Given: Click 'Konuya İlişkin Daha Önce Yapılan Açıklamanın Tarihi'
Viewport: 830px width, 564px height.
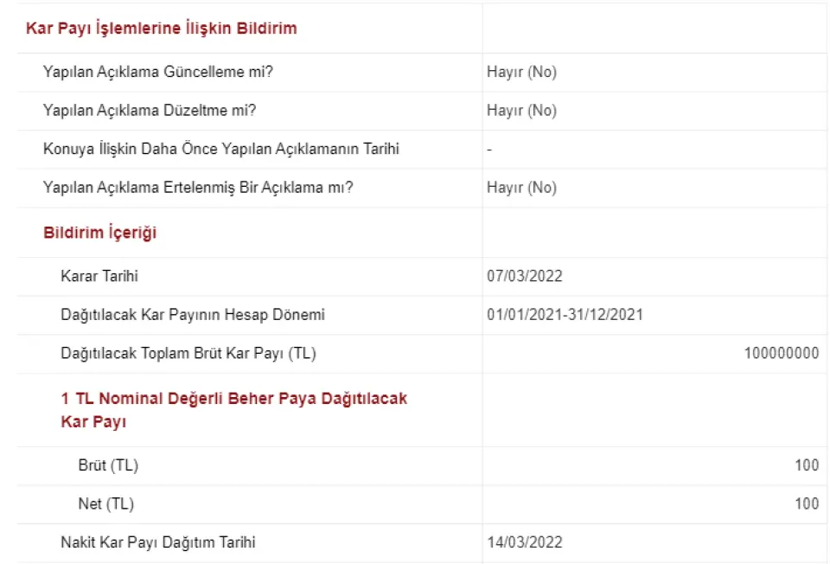Looking at the screenshot, I should click(x=220, y=149).
